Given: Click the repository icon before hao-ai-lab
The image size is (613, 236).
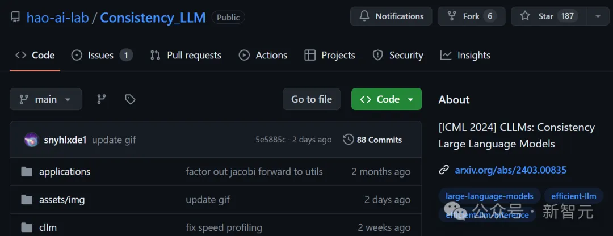Looking at the screenshot, I should (15, 17).
